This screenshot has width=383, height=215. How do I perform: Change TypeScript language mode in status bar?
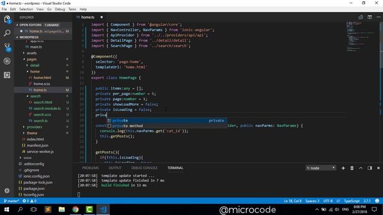coord(352,201)
